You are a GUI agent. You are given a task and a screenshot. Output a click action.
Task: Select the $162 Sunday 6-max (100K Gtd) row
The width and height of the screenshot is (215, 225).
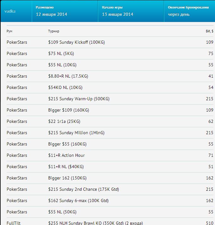click(110, 200)
